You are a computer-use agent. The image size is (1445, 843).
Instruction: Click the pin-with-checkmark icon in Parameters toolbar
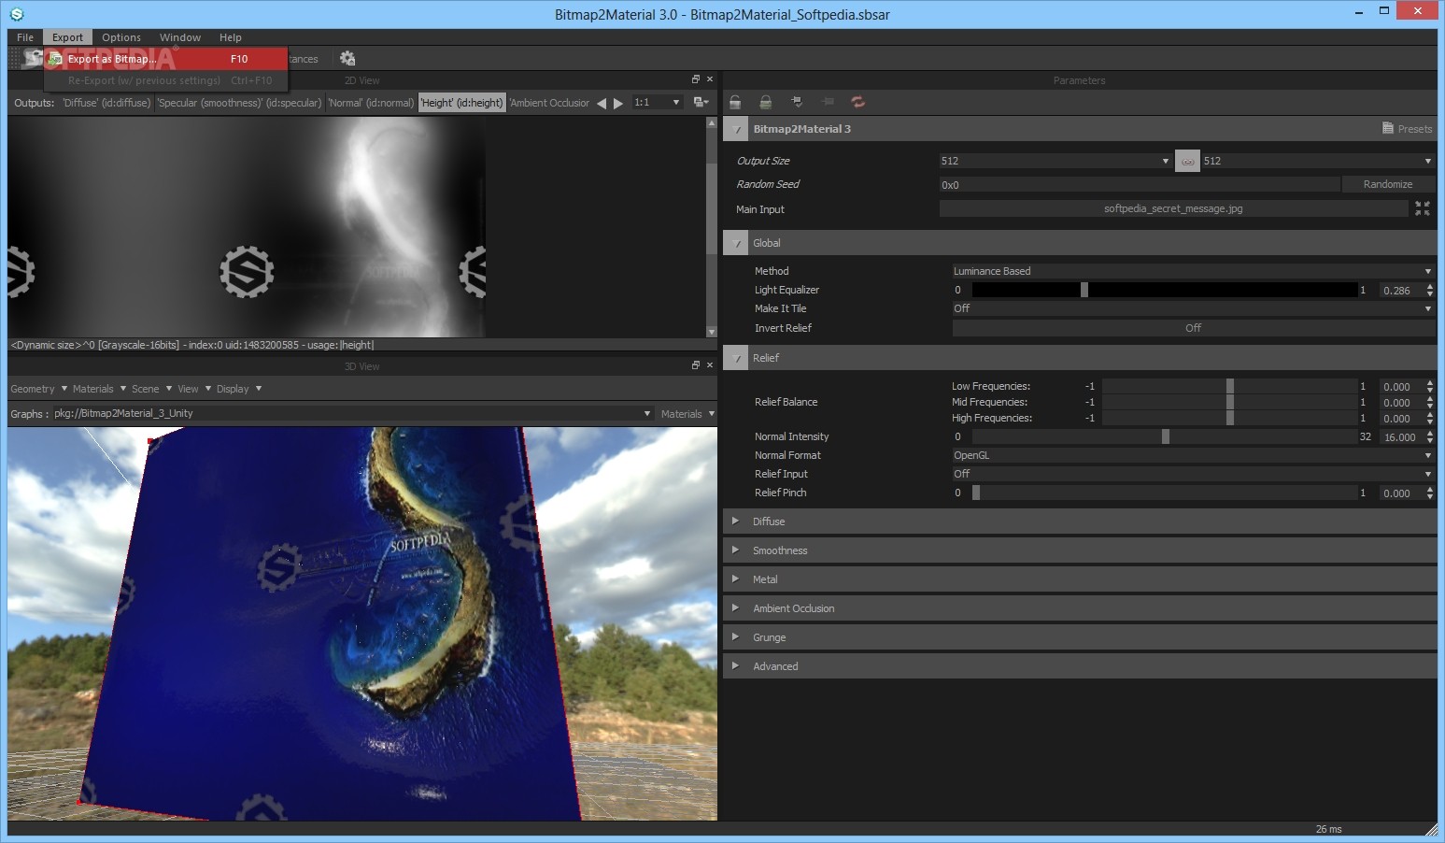[x=797, y=102]
